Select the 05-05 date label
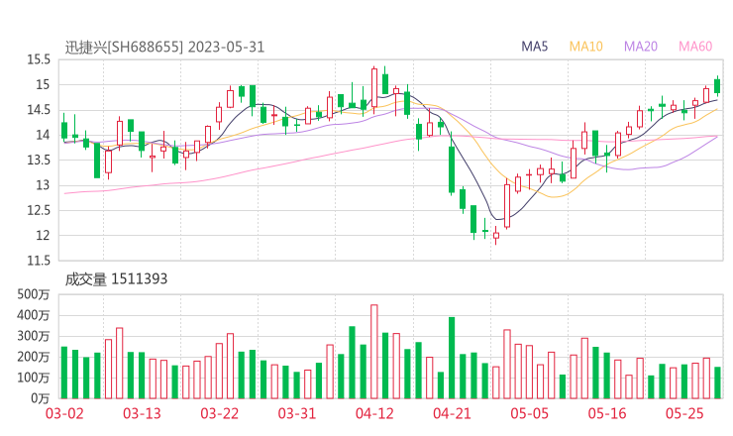 pos(530,413)
